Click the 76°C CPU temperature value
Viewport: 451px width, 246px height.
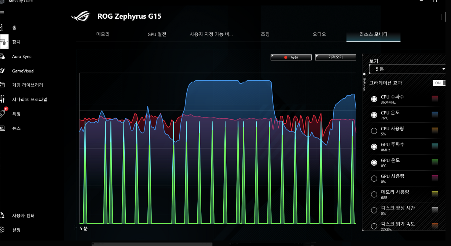(385, 118)
